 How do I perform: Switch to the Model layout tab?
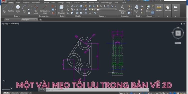click(x=7, y=93)
